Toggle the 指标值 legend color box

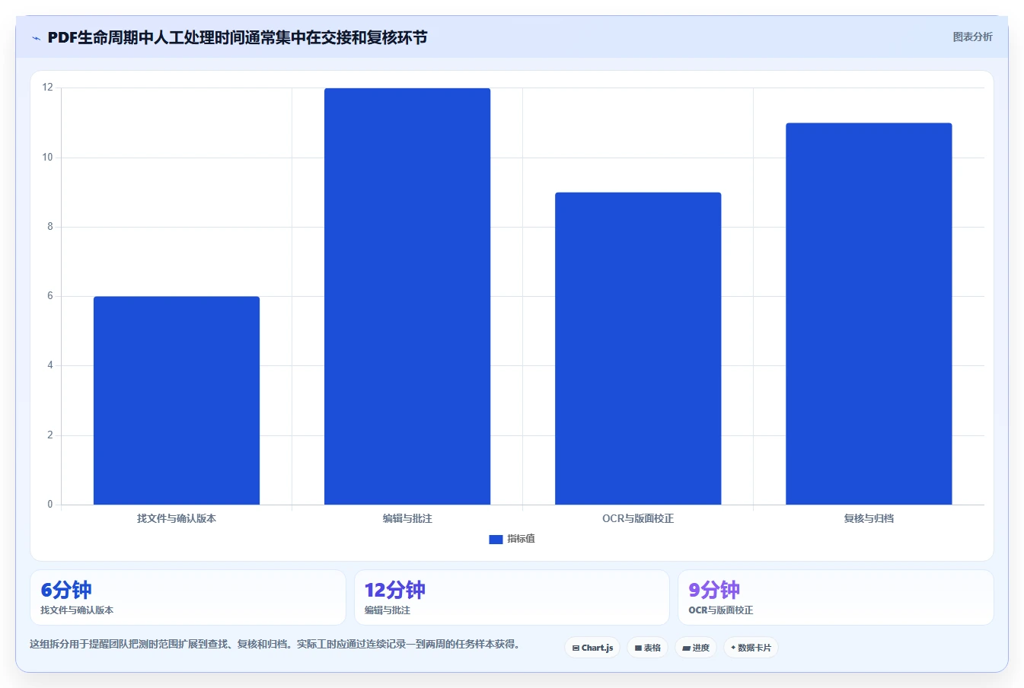[x=496, y=539]
